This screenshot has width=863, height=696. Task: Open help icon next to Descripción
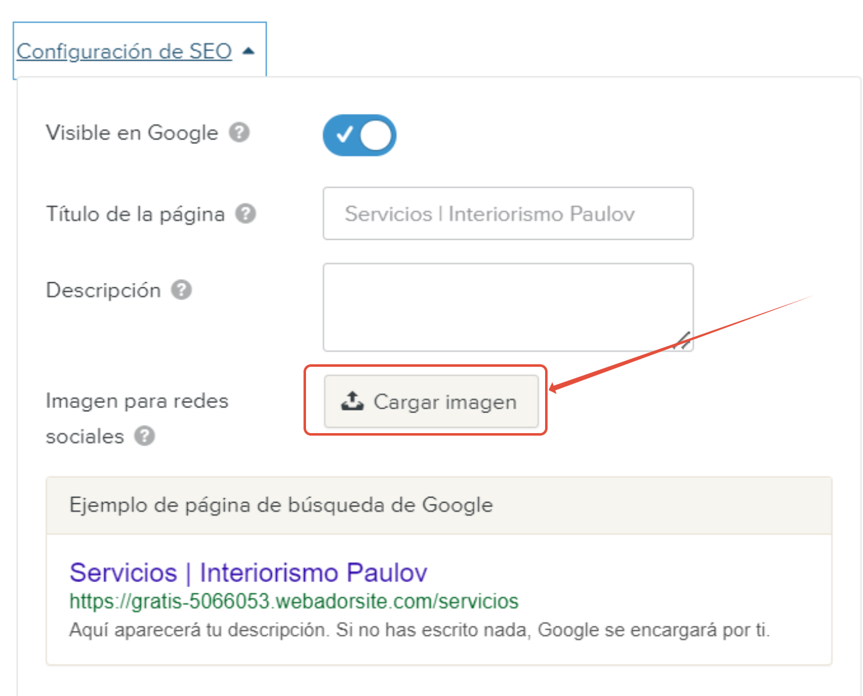(181, 290)
